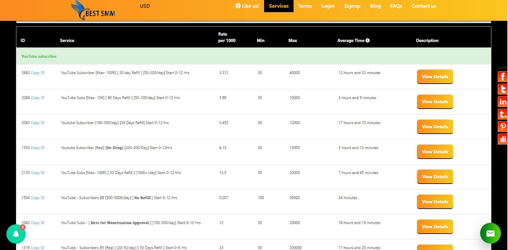Share the page via Twitter icon
Viewport: 508px width, 250px height.
pyautogui.click(x=503, y=89)
